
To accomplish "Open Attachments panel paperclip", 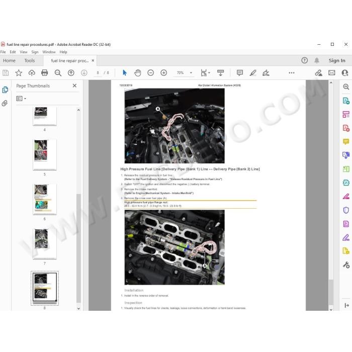I will pyautogui.click(x=5, y=103).
